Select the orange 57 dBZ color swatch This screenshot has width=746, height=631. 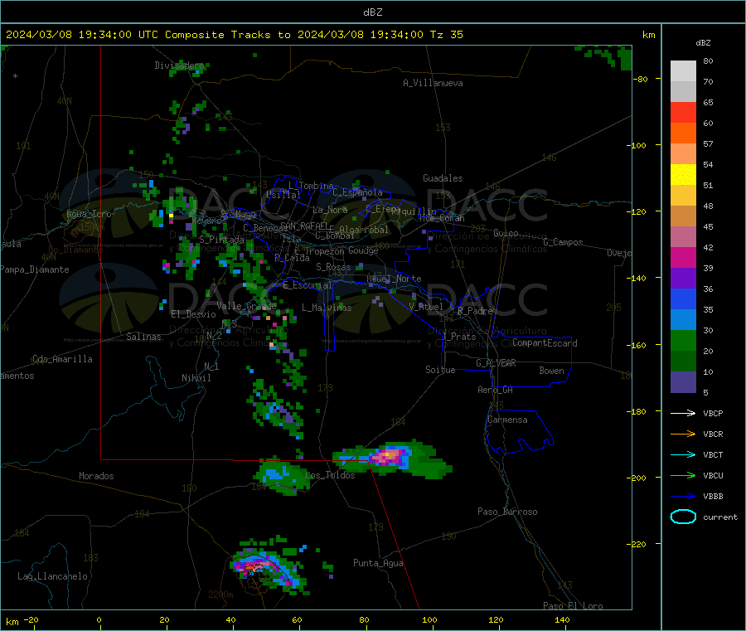683,133
